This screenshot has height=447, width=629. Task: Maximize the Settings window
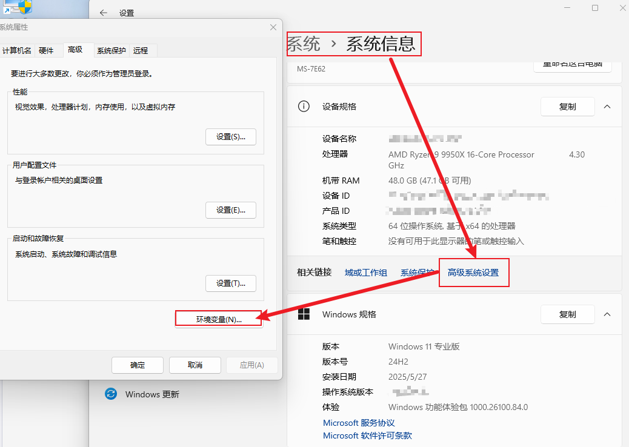coord(595,8)
